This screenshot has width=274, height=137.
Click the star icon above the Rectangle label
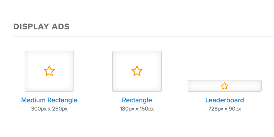[137, 71]
